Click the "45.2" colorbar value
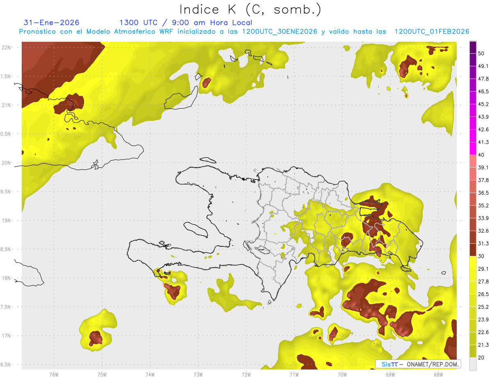Viewport: 492px width, 380px height. tap(483, 104)
